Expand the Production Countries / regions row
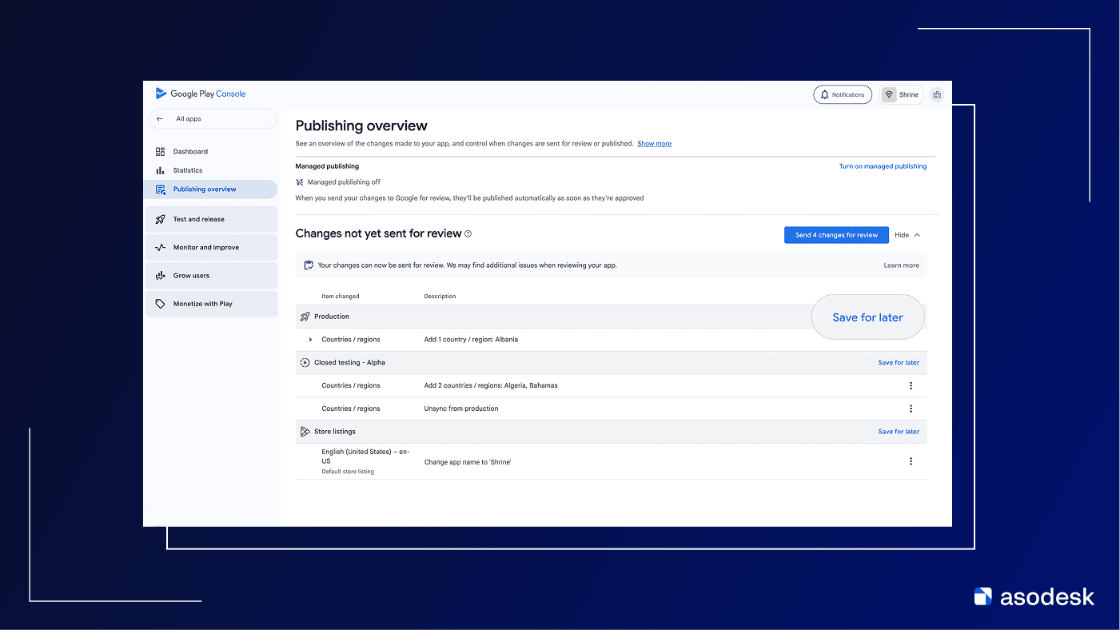 310,340
